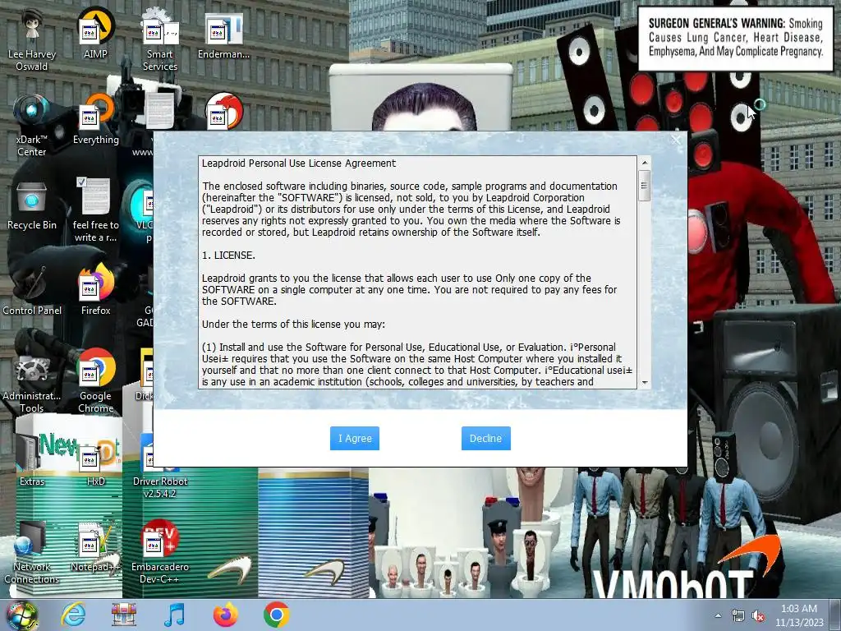Open the Windows Start menu
841x631 pixels.
22,615
